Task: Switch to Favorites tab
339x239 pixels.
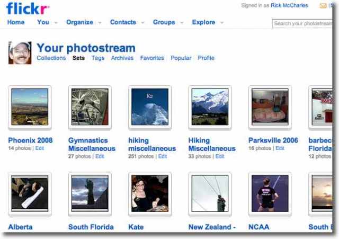Action: tap(152, 58)
